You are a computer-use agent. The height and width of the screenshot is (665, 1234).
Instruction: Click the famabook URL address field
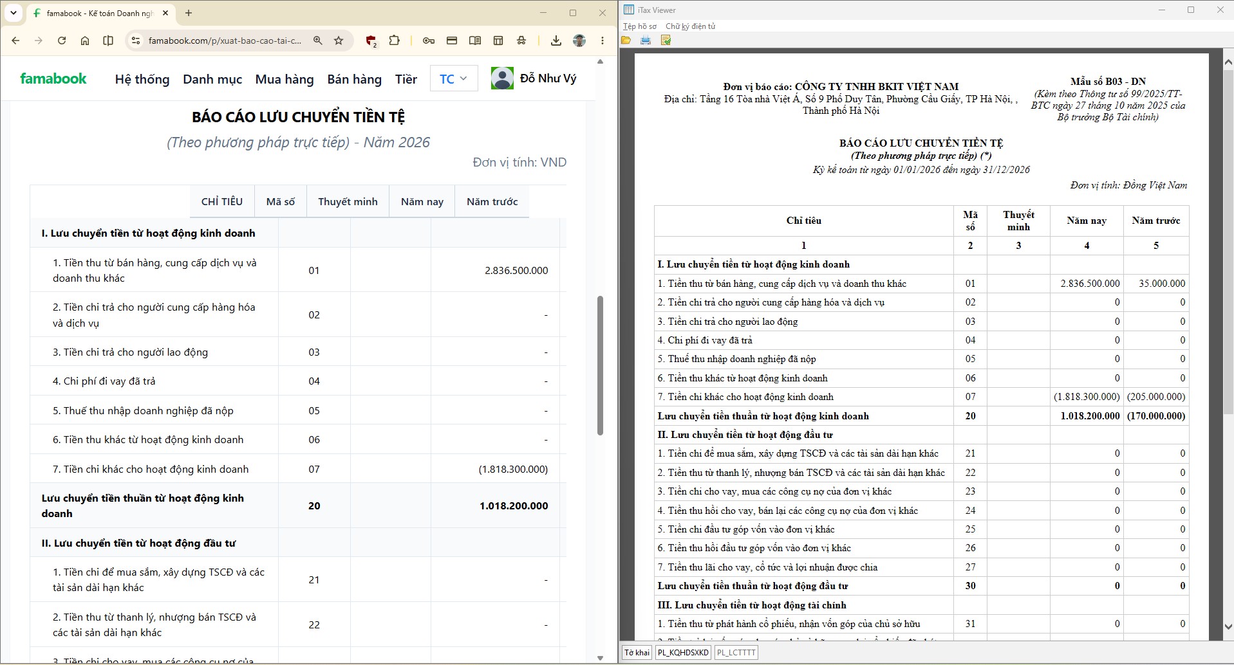click(225, 41)
